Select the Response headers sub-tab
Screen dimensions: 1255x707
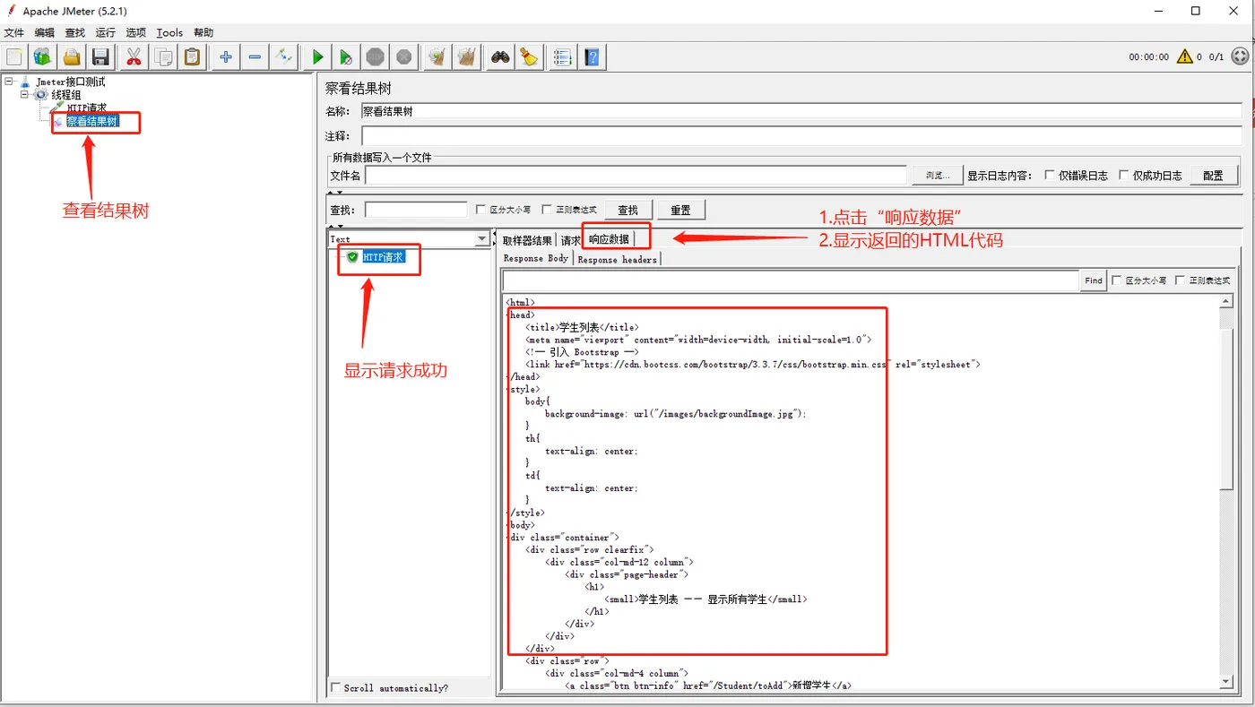coord(617,259)
